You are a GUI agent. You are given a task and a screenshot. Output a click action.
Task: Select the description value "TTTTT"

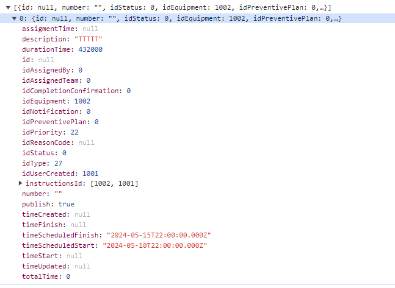pos(85,39)
